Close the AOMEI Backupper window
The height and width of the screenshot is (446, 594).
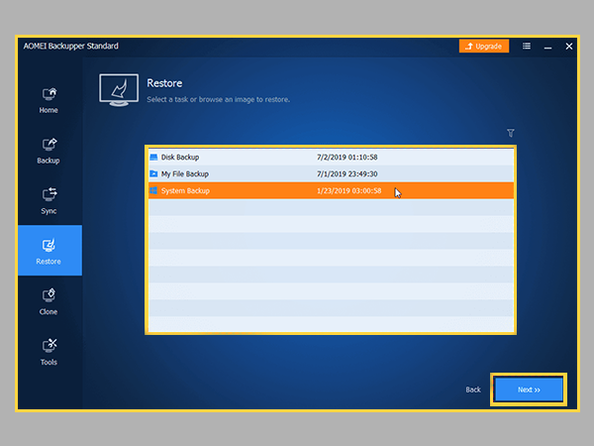click(x=569, y=47)
